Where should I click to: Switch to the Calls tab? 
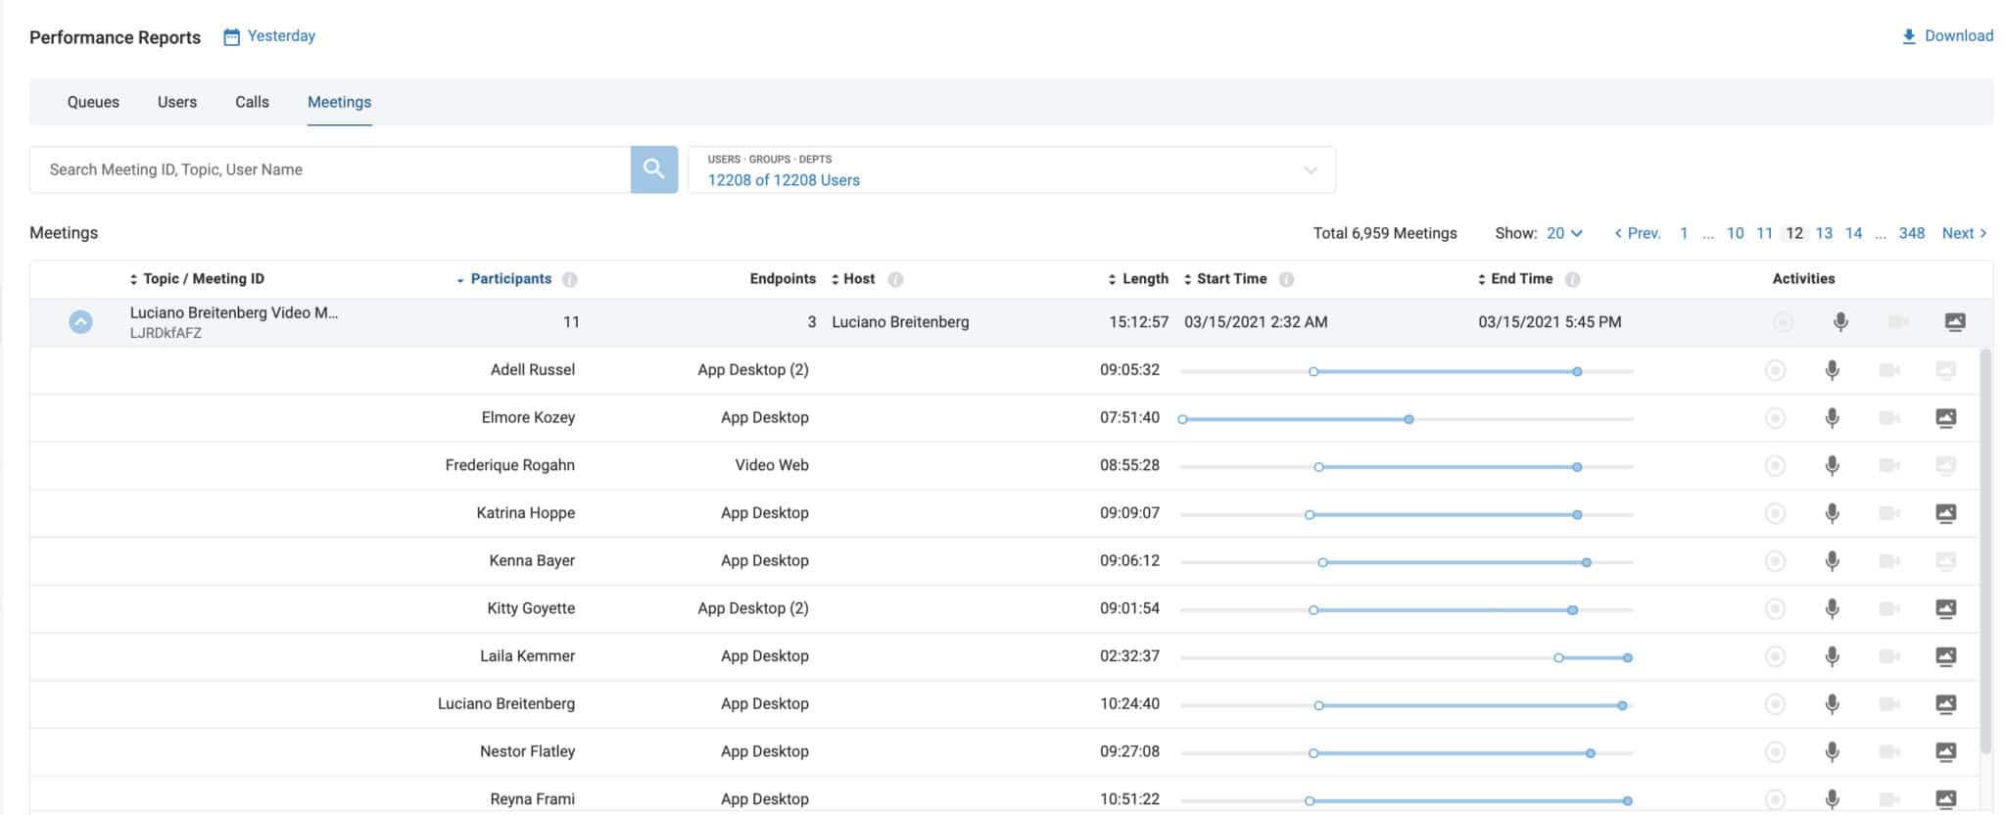click(x=252, y=102)
